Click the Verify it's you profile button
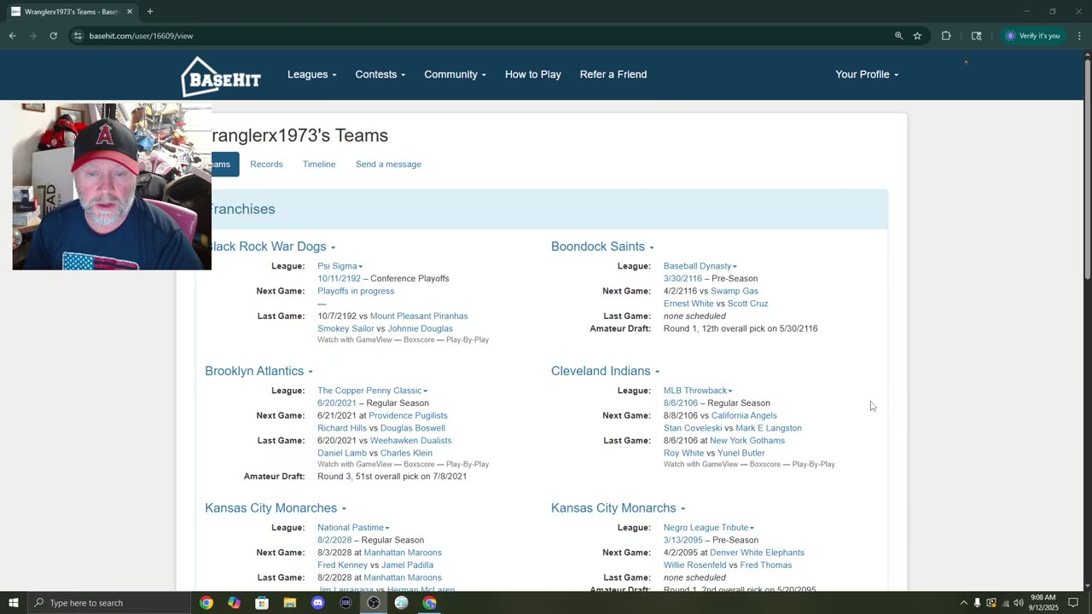Image resolution: width=1092 pixels, height=614 pixels. pos(1033,36)
